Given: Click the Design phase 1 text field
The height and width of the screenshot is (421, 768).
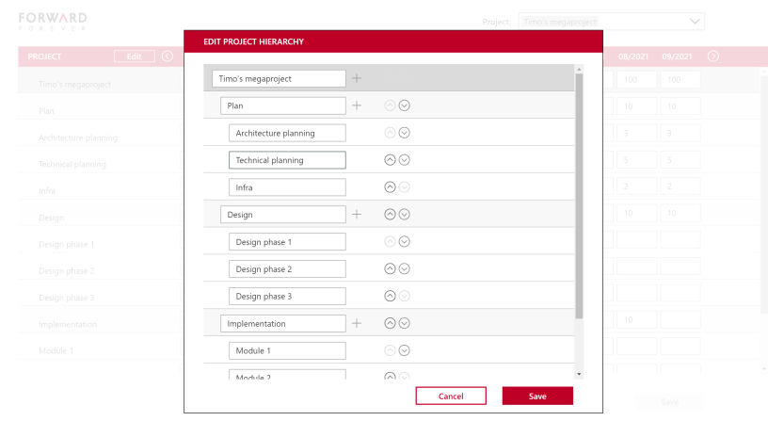Looking at the screenshot, I should coord(287,242).
